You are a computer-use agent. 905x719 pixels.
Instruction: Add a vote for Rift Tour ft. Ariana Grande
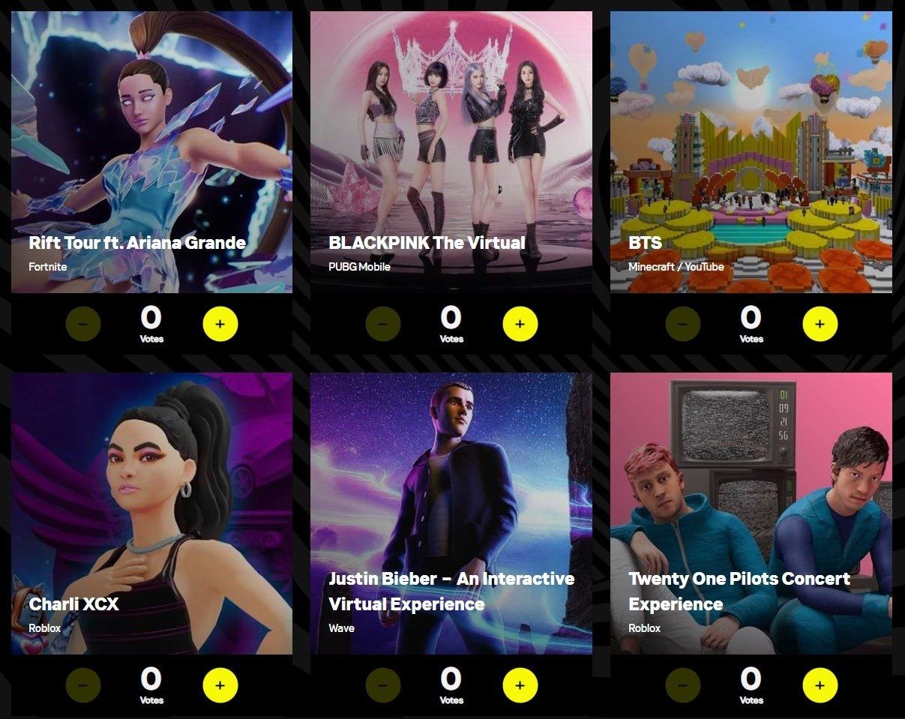click(220, 324)
